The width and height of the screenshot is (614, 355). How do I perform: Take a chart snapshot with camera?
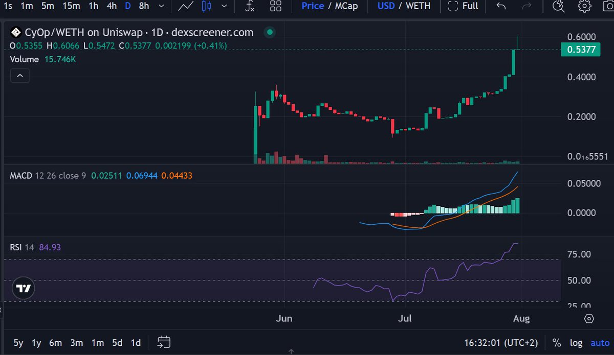click(x=609, y=6)
